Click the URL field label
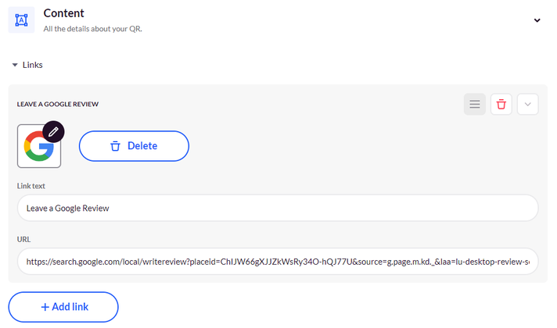The width and height of the screenshot is (557, 328). coord(23,239)
